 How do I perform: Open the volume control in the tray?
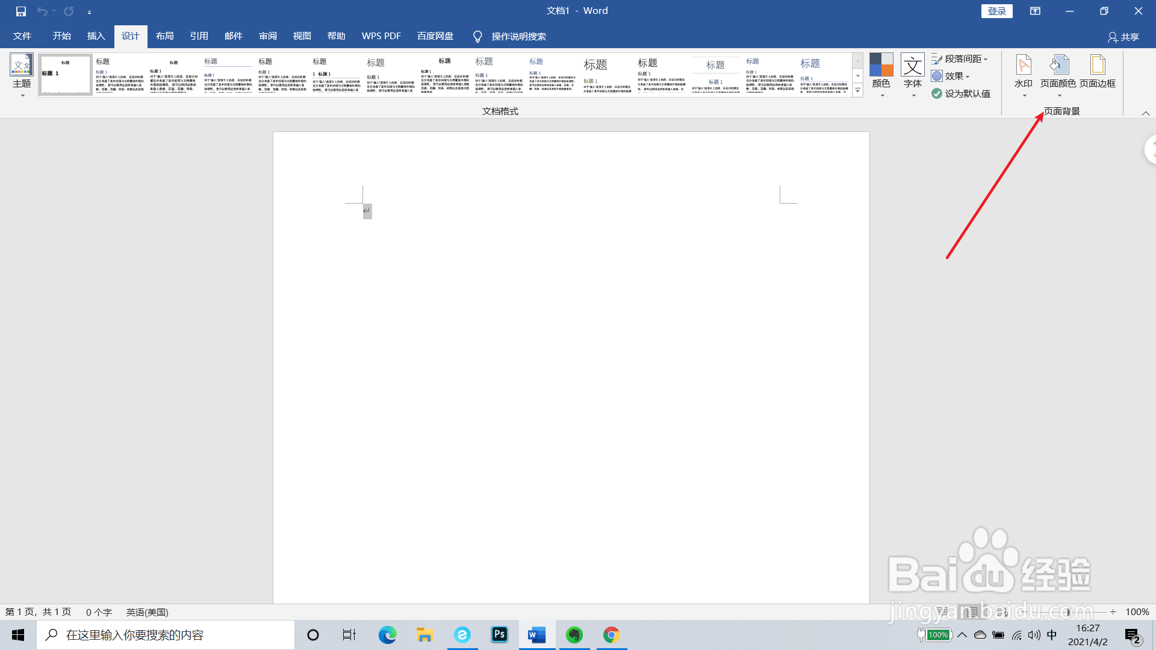(1034, 635)
